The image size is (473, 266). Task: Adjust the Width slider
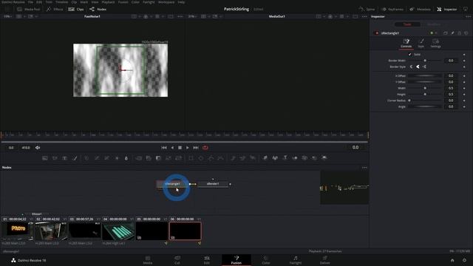[425, 88]
